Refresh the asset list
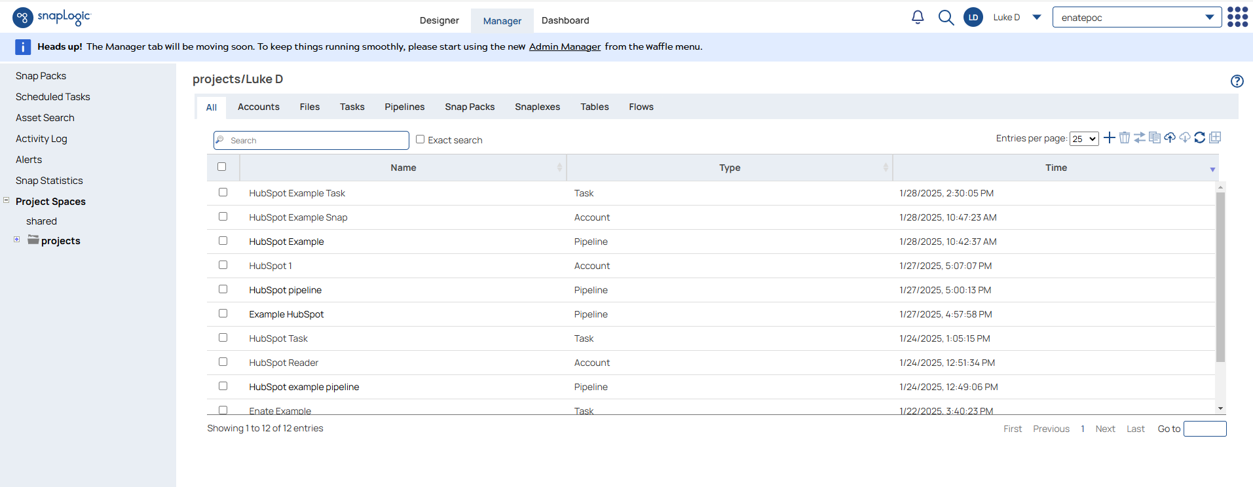1253x487 pixels. [1200, 137]
